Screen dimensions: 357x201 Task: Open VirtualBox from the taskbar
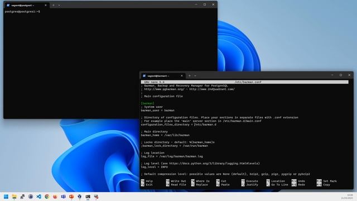tap(79, 197)
